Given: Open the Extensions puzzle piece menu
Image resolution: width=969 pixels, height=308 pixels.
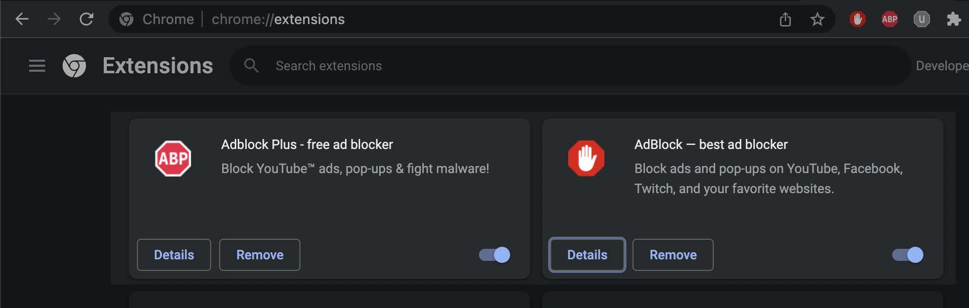Looking at the screenshot, I should pos(953,19).
